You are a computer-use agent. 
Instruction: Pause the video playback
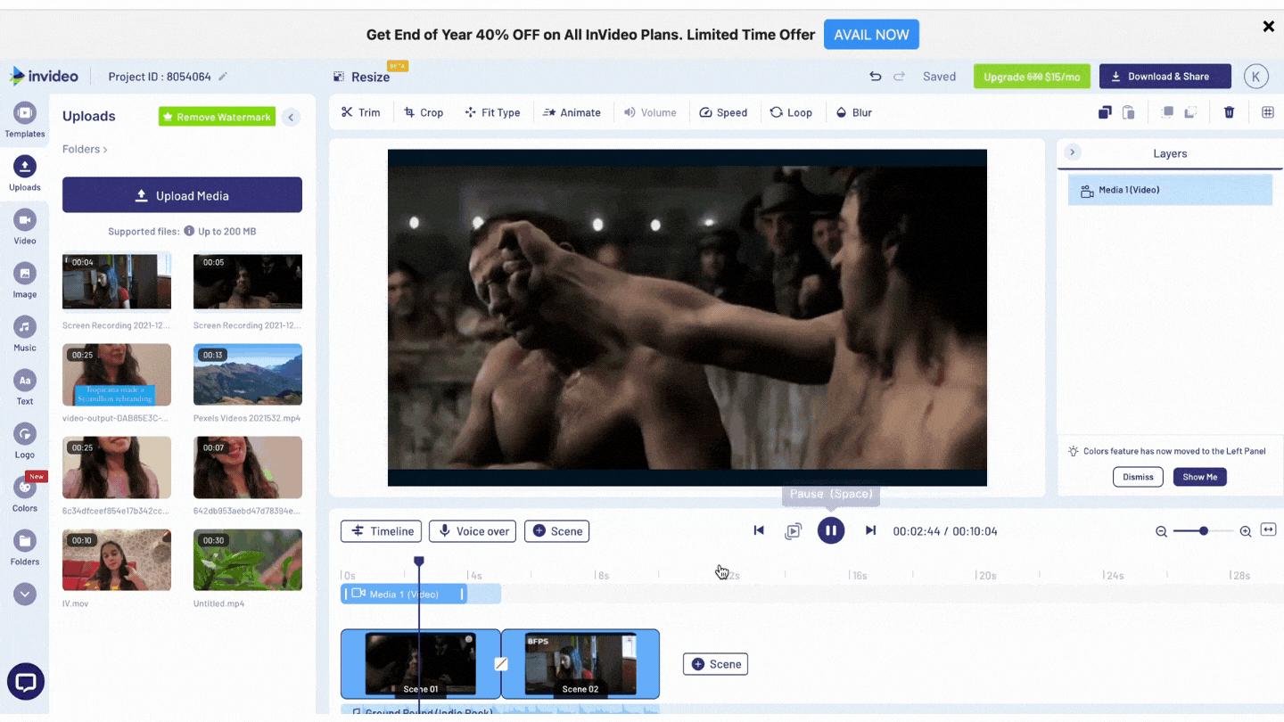click(830, 531)
